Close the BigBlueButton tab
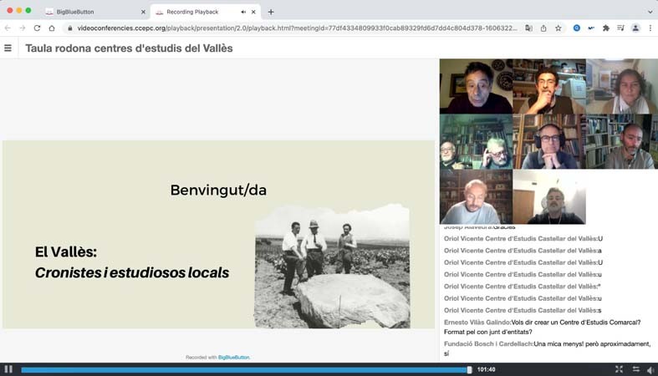 click(x=143, y=13)
